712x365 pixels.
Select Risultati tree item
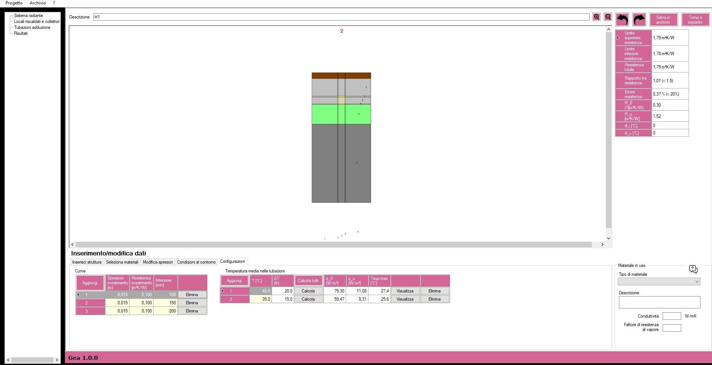[x=21, y=33]
